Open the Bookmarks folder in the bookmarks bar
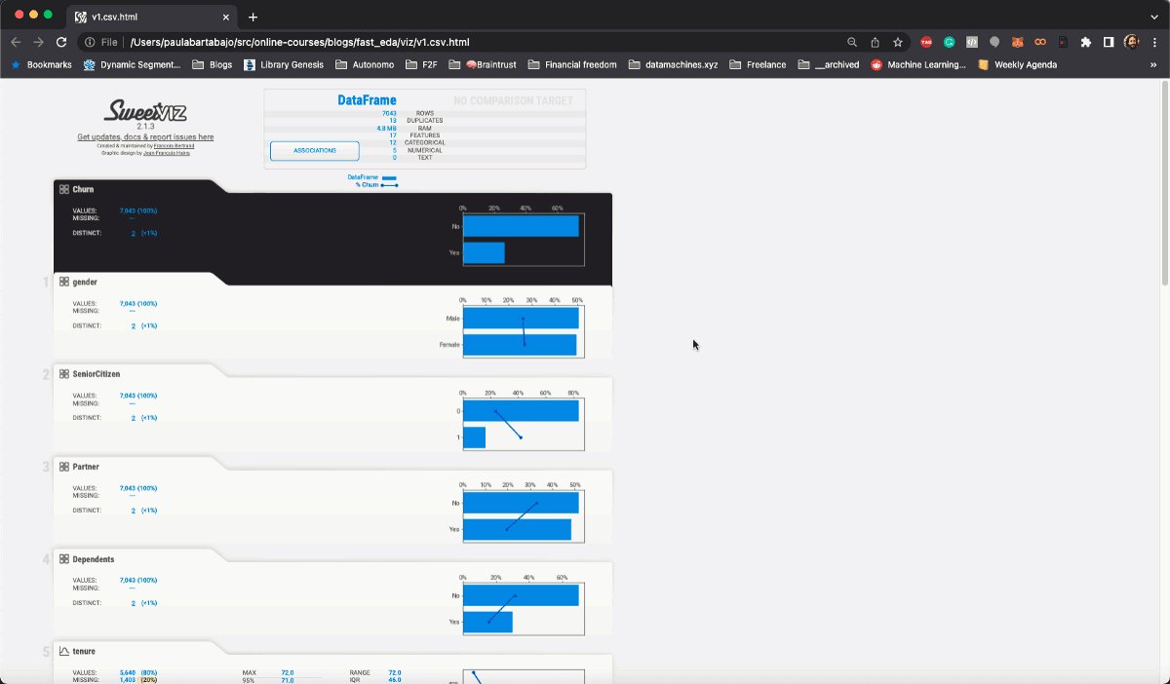The width and height of the screenshot is (1170, 684). [41, 65]
